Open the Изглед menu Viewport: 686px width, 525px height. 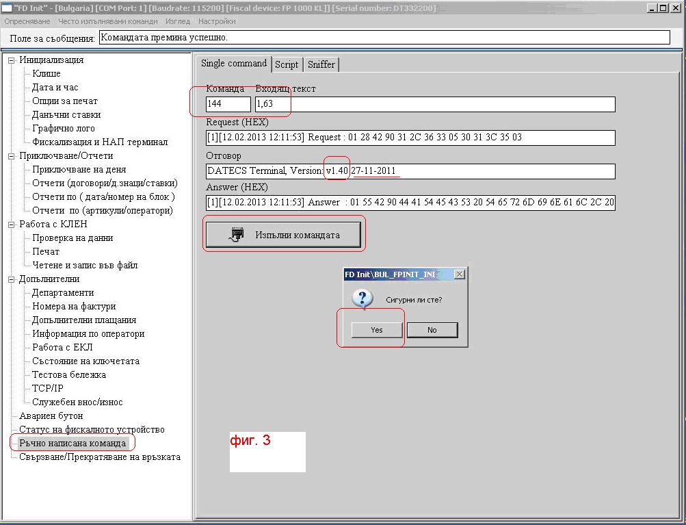pos(178,21)
